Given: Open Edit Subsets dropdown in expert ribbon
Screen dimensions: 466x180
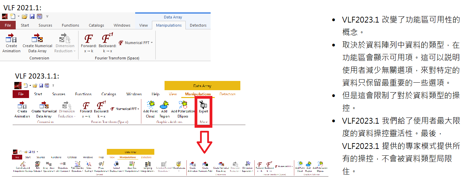Looking at the screenshot, I should tap(38, 167).
